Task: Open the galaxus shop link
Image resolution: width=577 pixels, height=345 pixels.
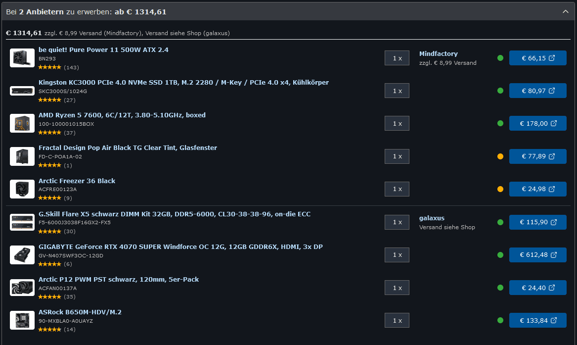Action: click(x=432, y=218)
